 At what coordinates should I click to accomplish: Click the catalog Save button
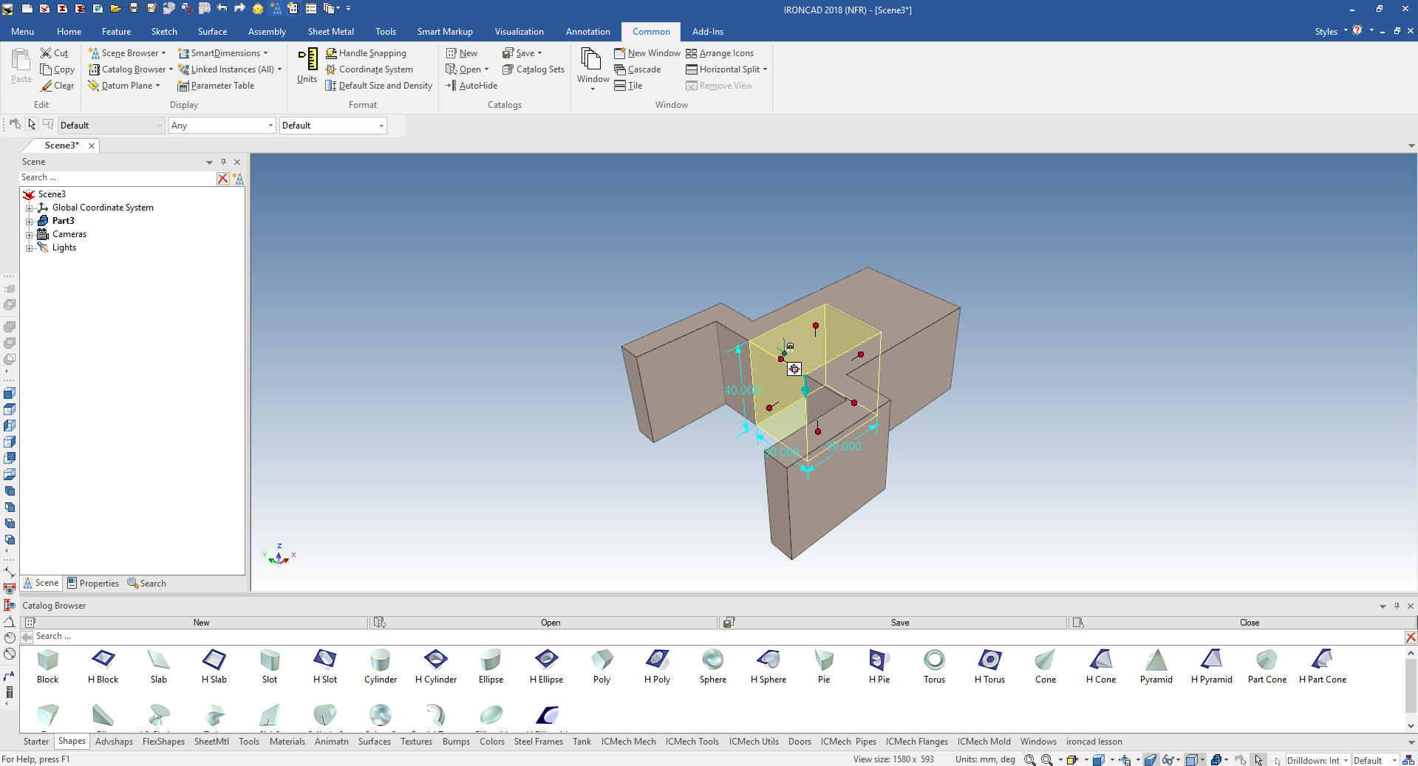tap(899, 623)
